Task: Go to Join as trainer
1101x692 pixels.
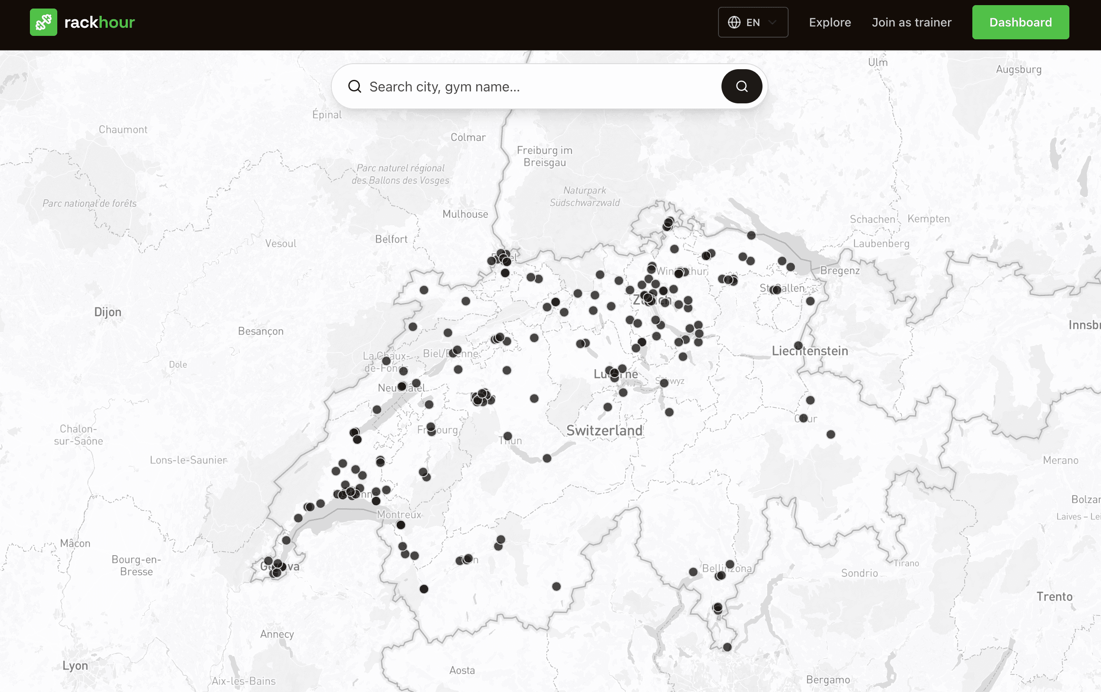Action: (911, 22)
